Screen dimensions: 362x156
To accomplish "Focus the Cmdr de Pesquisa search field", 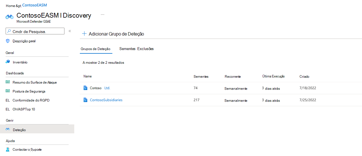I will pos(35,31).
